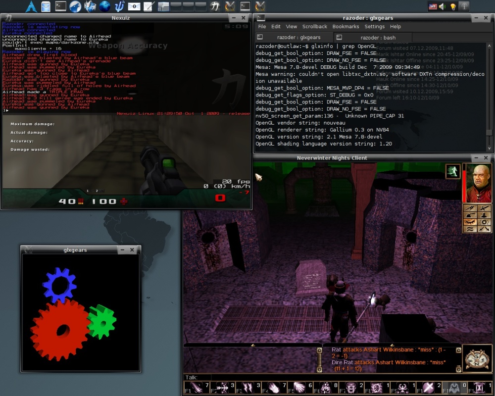This screenshot has height=396, width=495.
Task: Launch the blue wolf browser icon
Action: (75, 6)
